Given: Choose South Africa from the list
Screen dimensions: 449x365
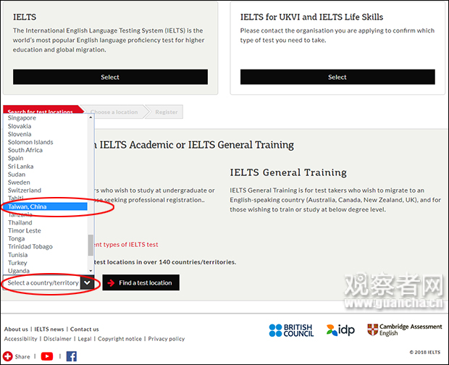Looking at the screenshot, I should click(45, 150).
